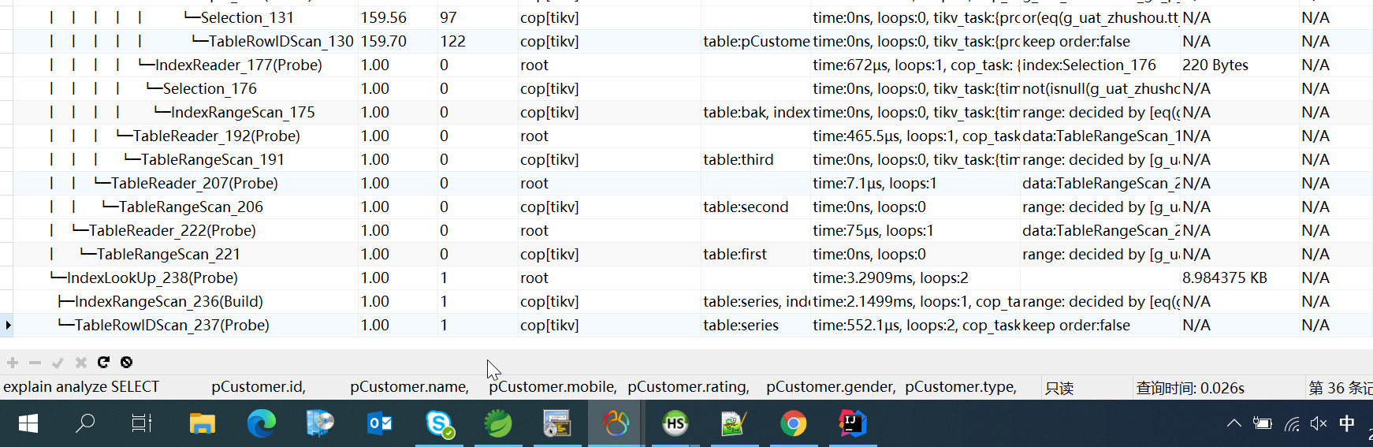Open Windows taskbar search
Image resolution: width=1373 pixels, height=447 pixels.
[84, 424]
